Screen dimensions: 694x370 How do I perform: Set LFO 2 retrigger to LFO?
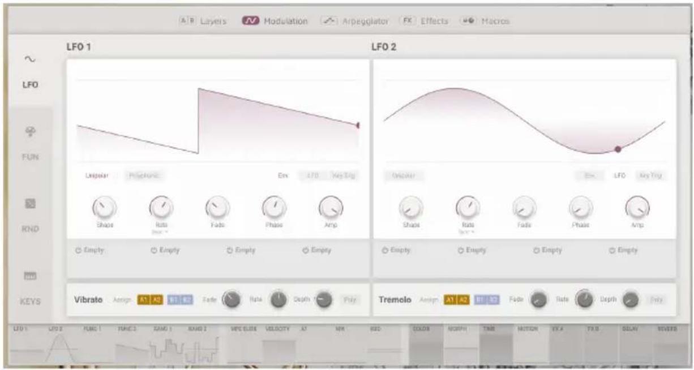coord(620,176)
